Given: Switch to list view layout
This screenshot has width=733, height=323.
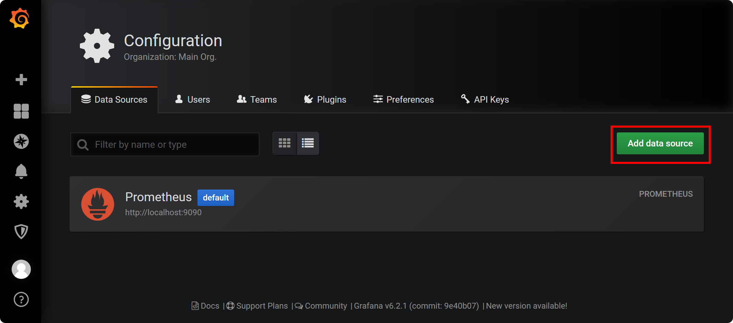Looking at the screenshot, I should (x=308, y=143).
